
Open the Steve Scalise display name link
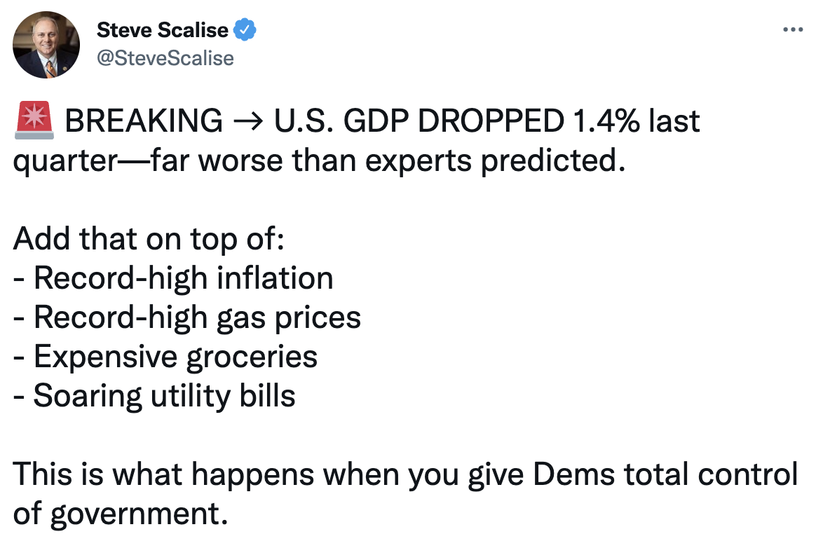click(x=163, y=30)
